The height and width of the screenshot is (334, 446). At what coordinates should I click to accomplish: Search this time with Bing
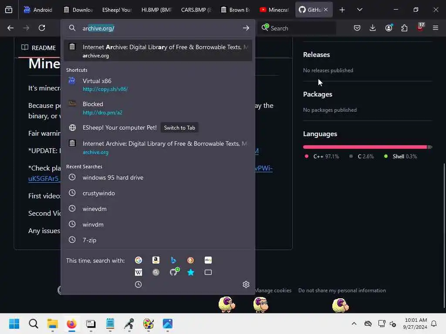[x=173, y=260]
